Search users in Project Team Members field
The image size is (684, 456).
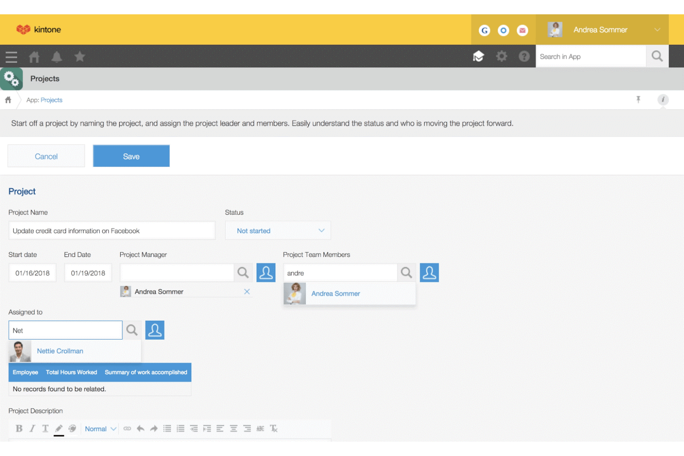click(406, 273)
